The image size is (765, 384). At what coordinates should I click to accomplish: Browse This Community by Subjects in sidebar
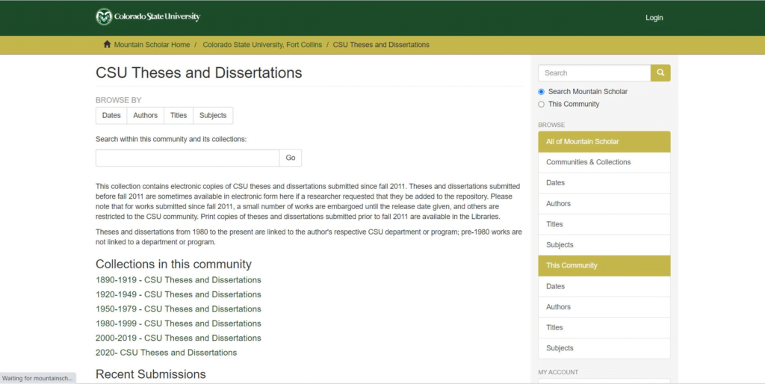pyautogui.click(x=604, y=348)
